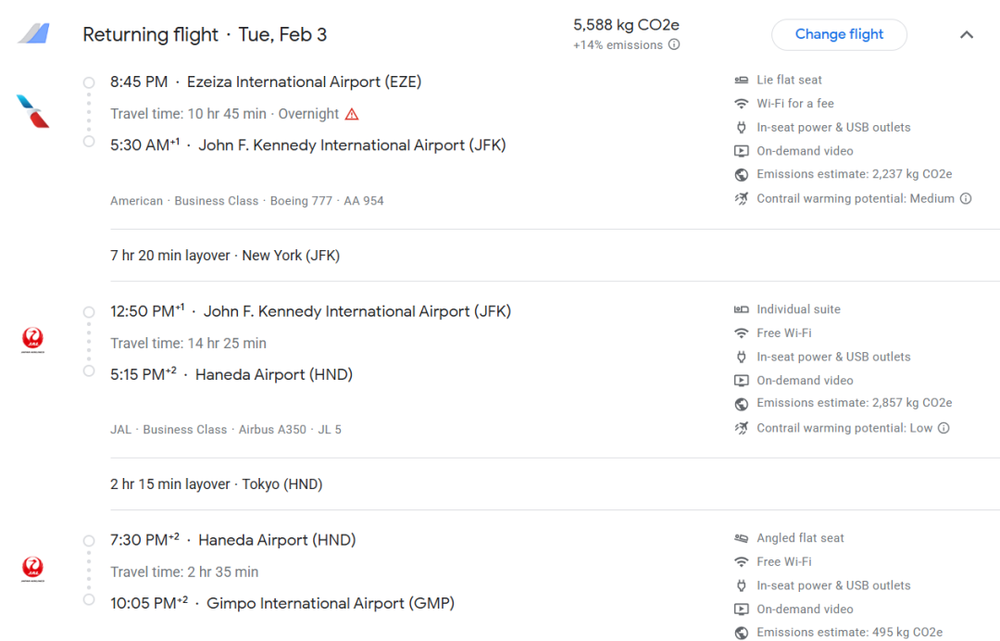Click 5:15 PM Haneda Airport (HND) arrival
Viewport: 1000px width, 641px height.
pyautogui.click(x=231, y=374)
